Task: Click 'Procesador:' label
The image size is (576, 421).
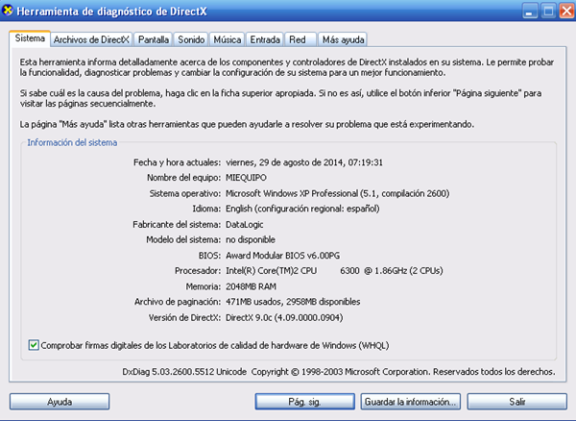Action: (x=198, y=271)
